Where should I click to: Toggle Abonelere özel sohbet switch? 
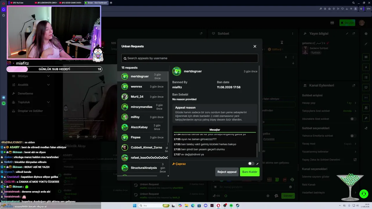[x=353, y=119]
